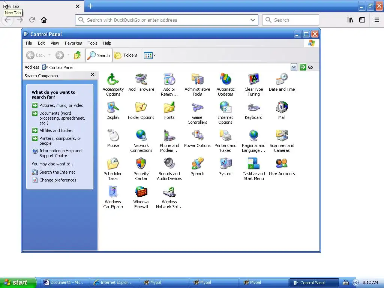384x288 pixels.
Task: Open Taskbar and Start Menu icon
Action: click(253, 169)
